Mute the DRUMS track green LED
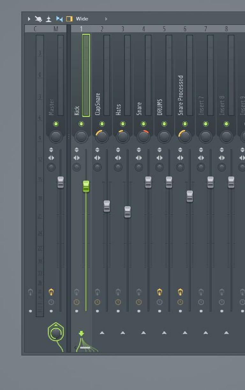The height and width of the screenshot is (390, 245). click(164, 124)
